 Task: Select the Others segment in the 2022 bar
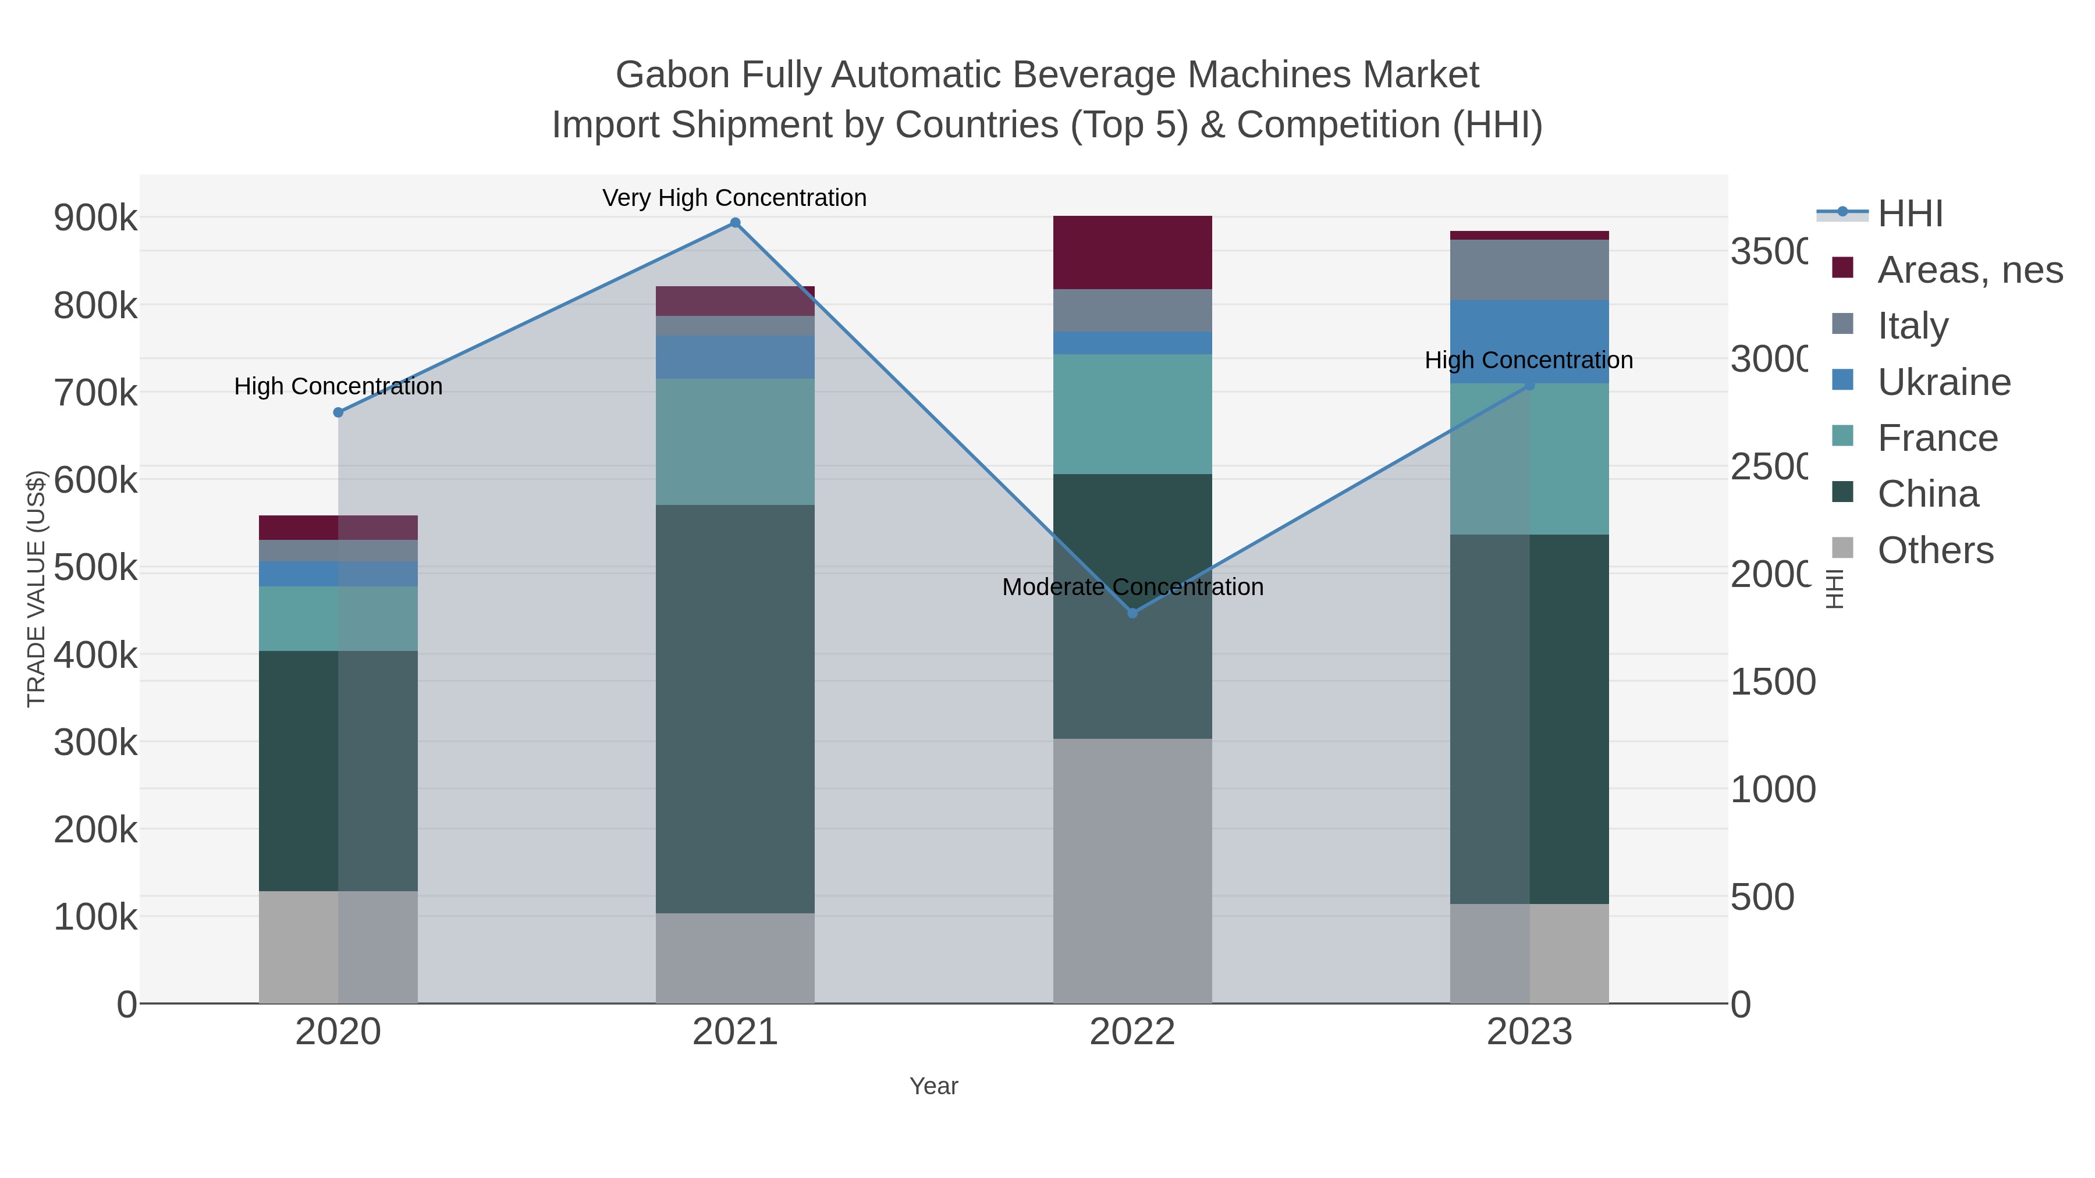[x=1133, y=871]
